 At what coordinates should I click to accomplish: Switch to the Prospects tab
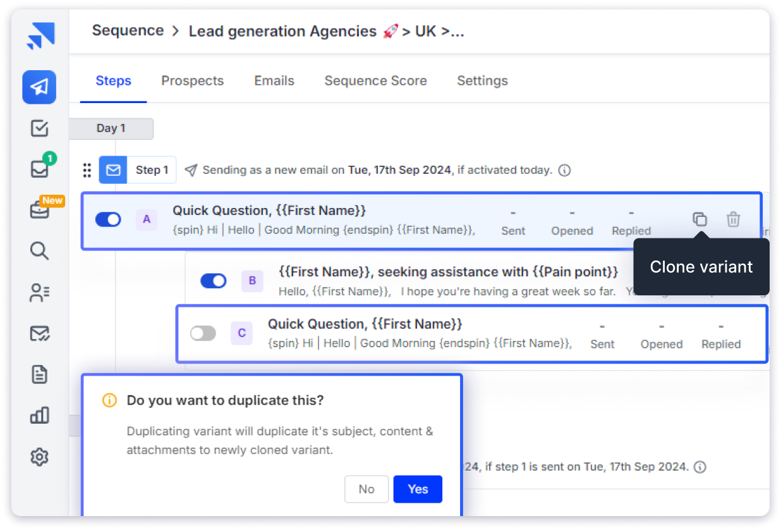(x=192, y=81)
